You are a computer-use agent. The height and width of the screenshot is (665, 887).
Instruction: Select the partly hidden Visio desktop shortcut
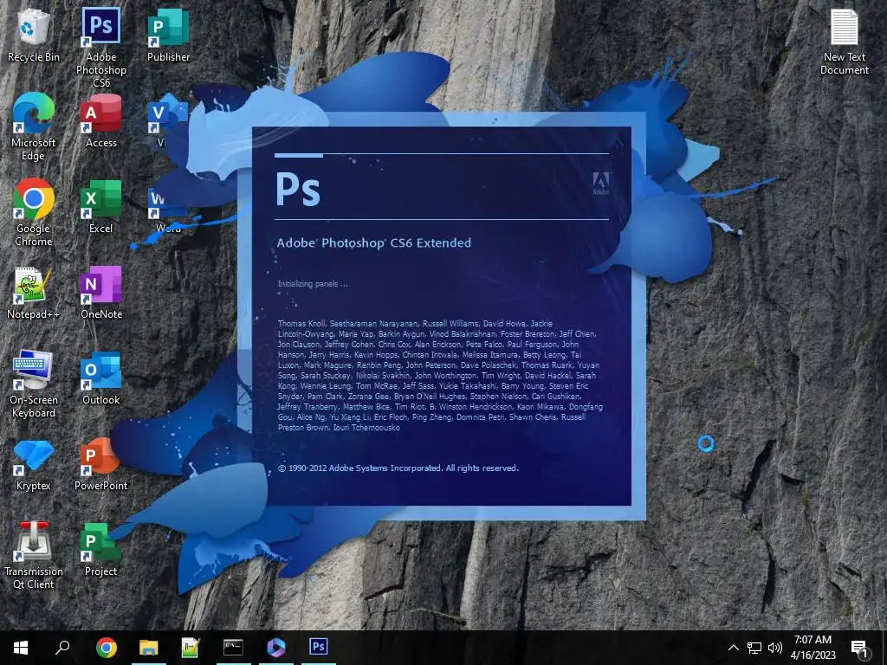(167, 122)
